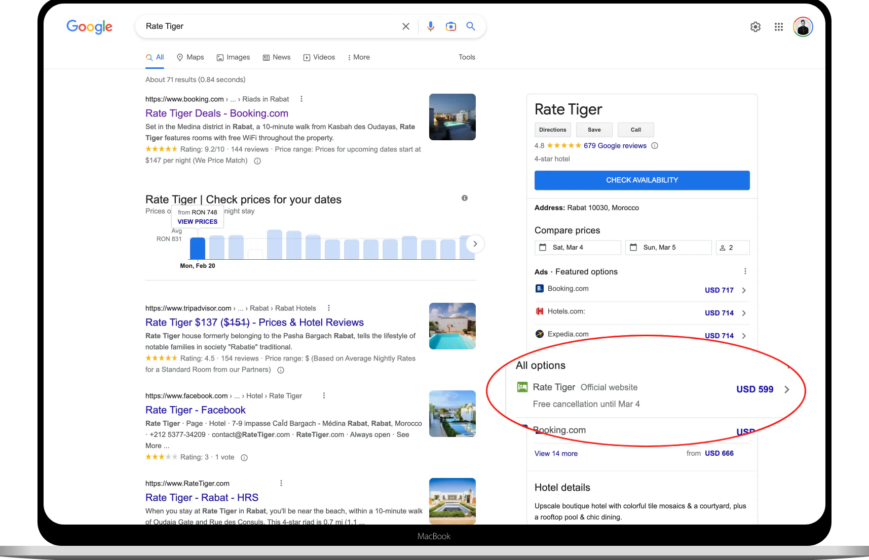Open Google settings gear
The width and height of the screenshot is (869, 560).
tap(755, 27)
